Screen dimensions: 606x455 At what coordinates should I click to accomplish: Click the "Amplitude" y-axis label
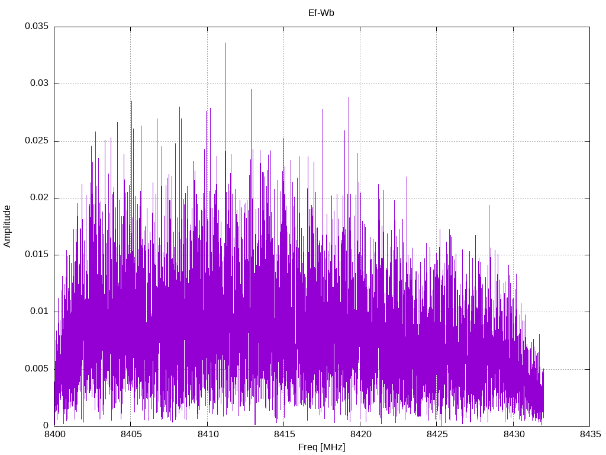7,226
